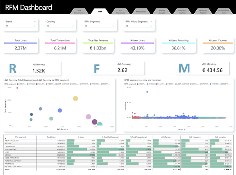Sort by % Total Net Revenue column
The height and width of the screenshot is (175, 236).
tap(111, 137)
